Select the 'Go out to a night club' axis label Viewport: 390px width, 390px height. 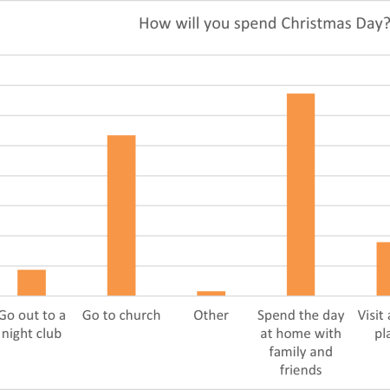pos(32,324)
